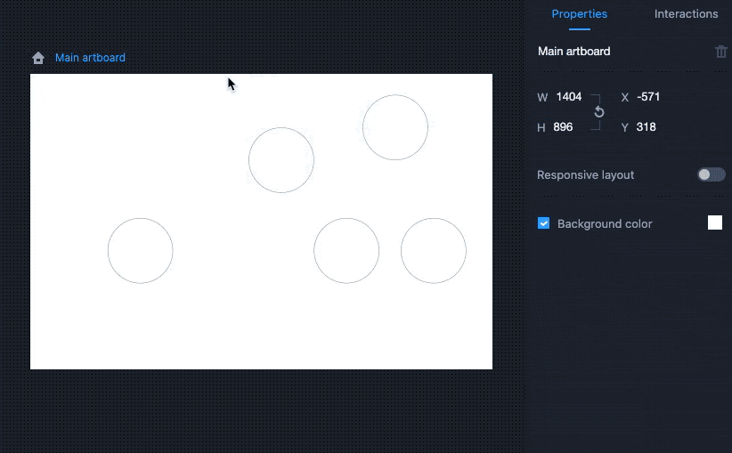Screen dimensions: 732x453
Task: Click the Background color label
Action: 605,224
